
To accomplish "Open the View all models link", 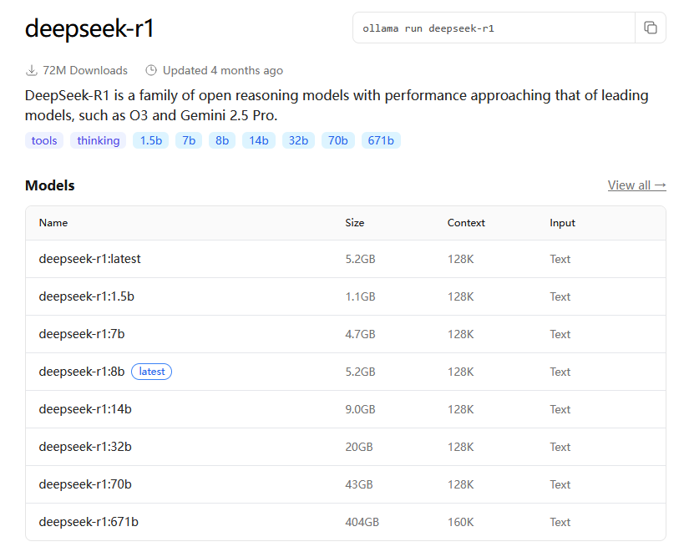I will click(x=636, y=185).
